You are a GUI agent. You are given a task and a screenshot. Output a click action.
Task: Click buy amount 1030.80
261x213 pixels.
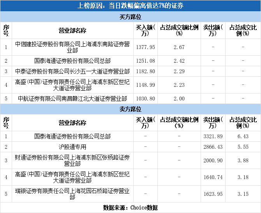pos(145,99)
